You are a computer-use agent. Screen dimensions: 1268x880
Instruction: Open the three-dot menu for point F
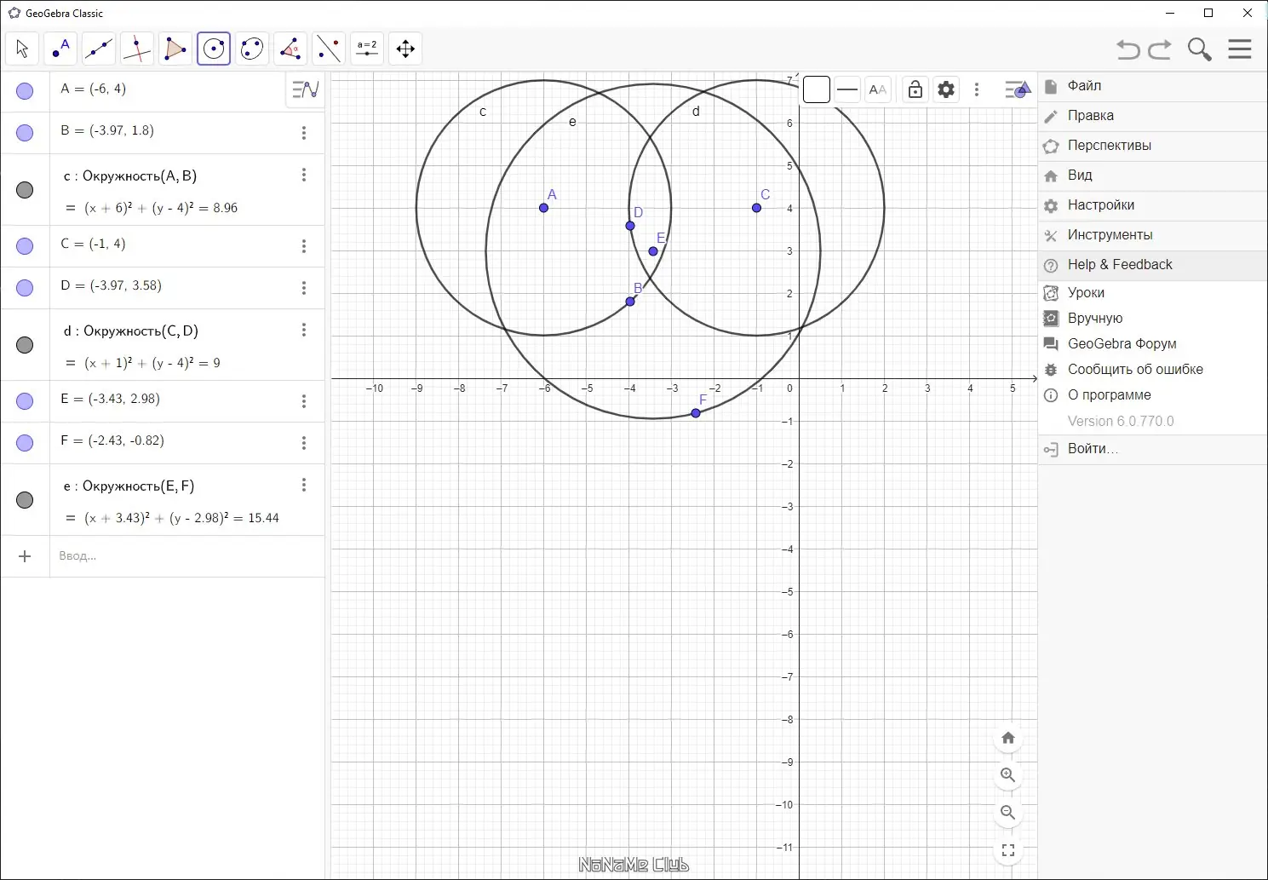click(304, 443)
